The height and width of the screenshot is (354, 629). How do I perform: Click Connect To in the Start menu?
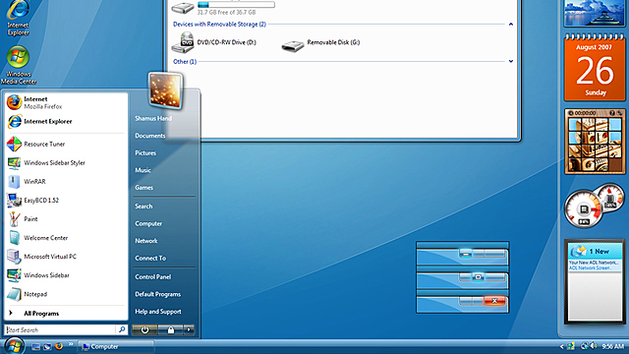click(x=150, y=258)
